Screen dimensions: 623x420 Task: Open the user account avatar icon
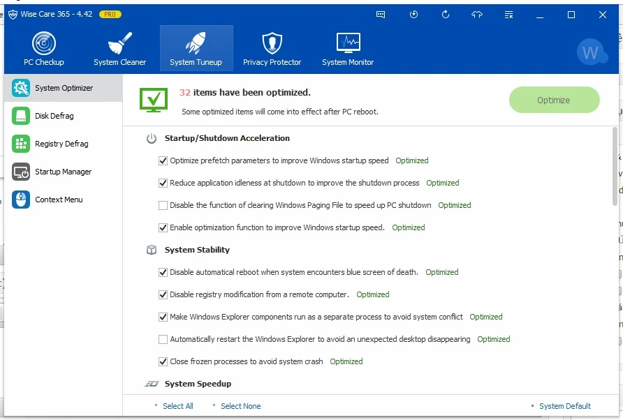(590, 52)
